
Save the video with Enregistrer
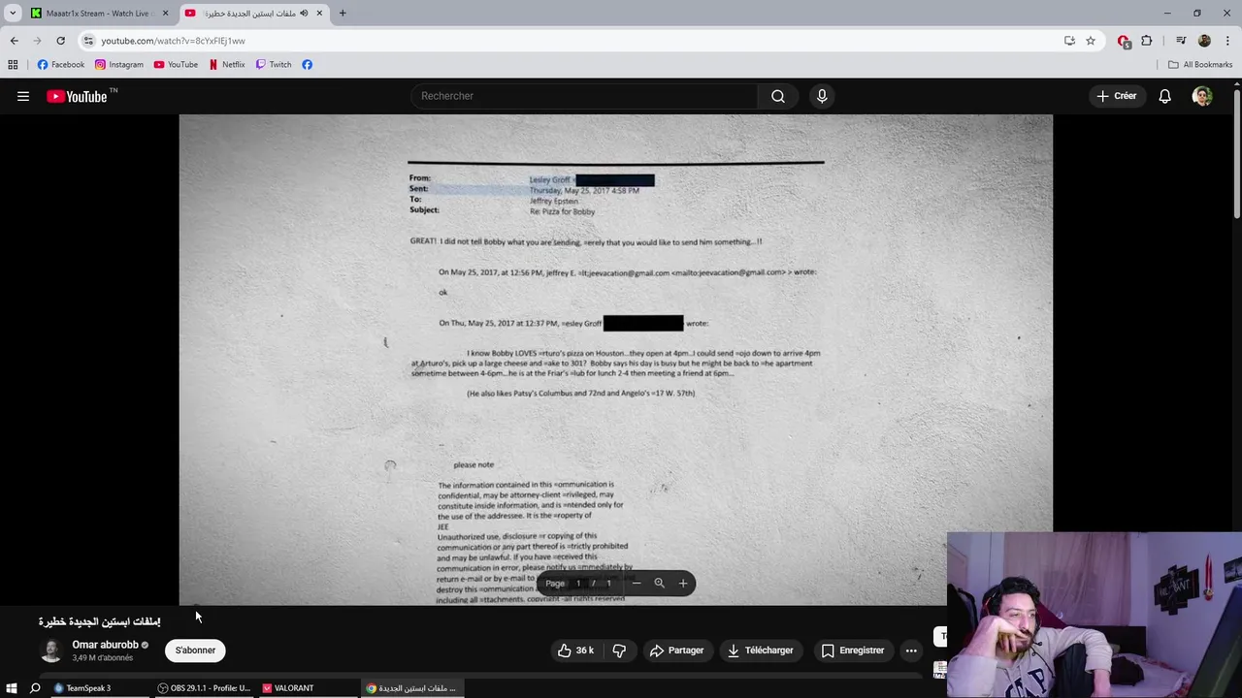tap(853, 650)
